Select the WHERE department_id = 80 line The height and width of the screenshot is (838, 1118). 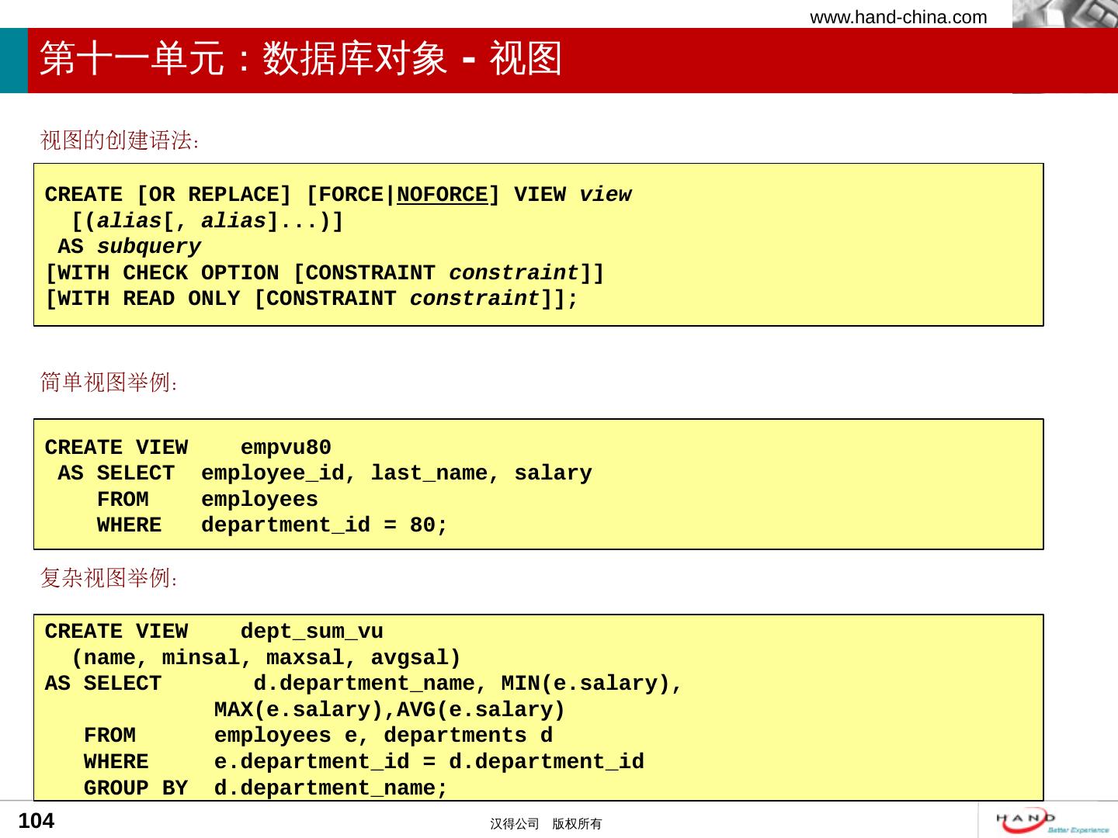pyautogui.click(x=273, y=525)
